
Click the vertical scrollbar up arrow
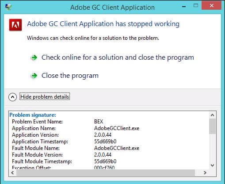[x=212, y=115]
